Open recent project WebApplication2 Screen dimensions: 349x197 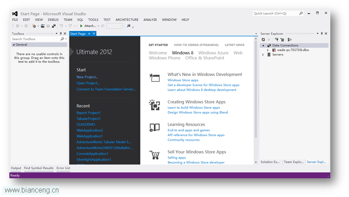(x=90, y=130)
